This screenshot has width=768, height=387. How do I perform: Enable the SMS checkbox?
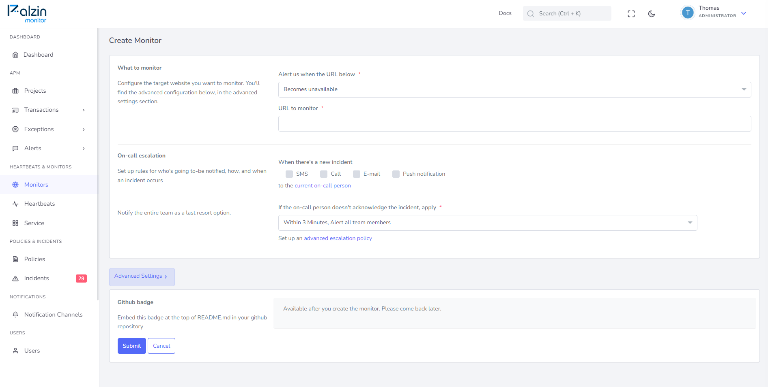289,174
